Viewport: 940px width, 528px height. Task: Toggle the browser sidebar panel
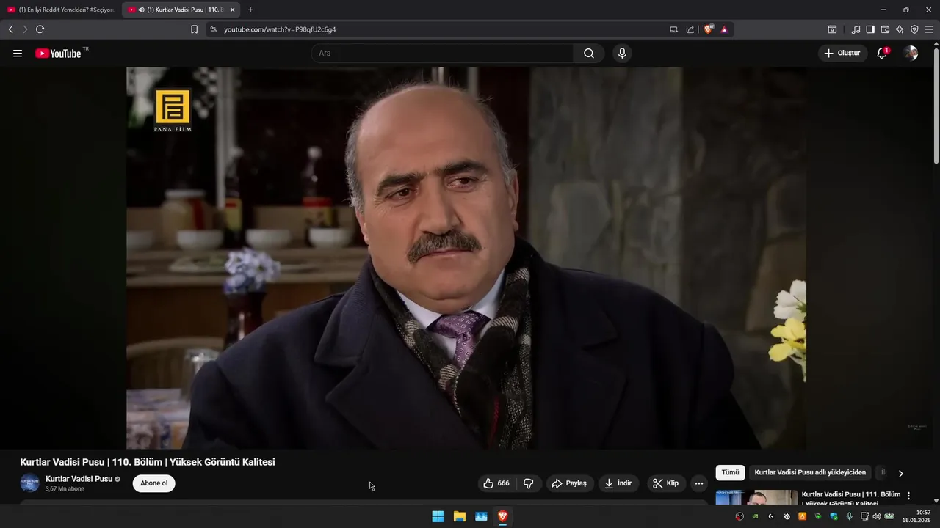pos(870,29)
